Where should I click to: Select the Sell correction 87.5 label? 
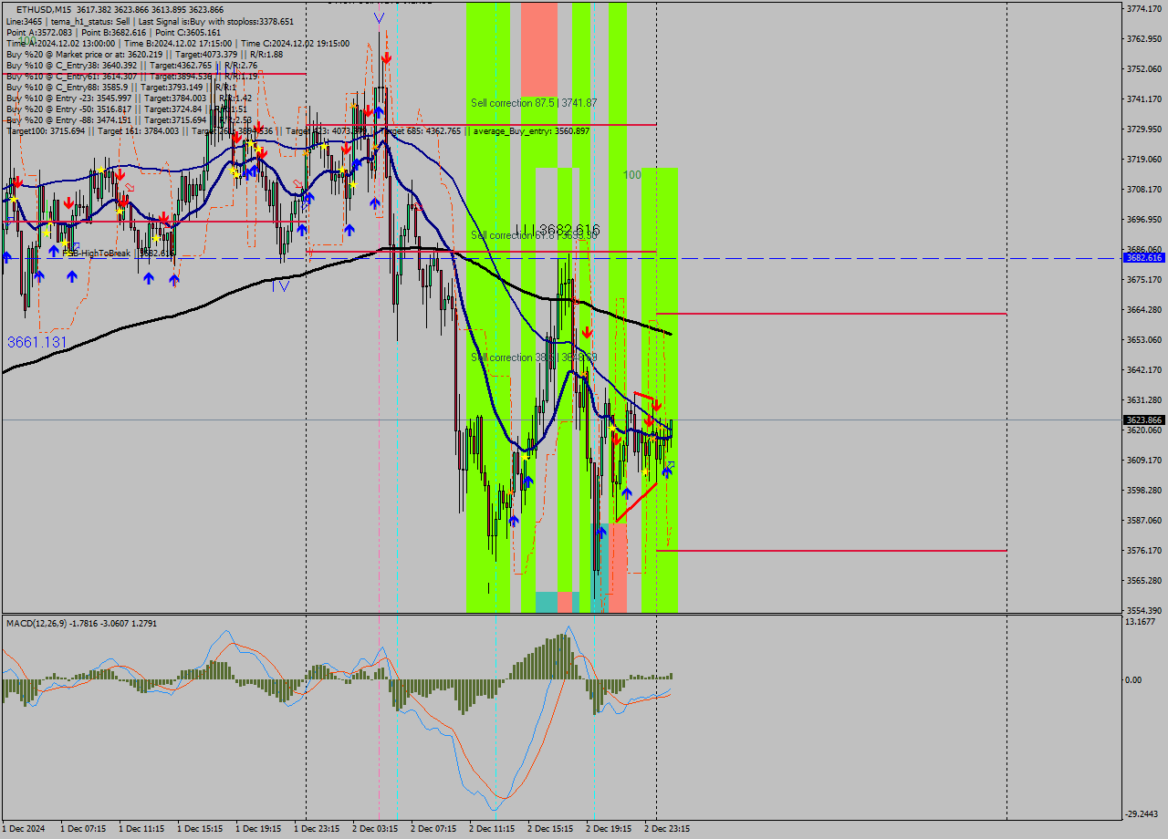[534, 103]
